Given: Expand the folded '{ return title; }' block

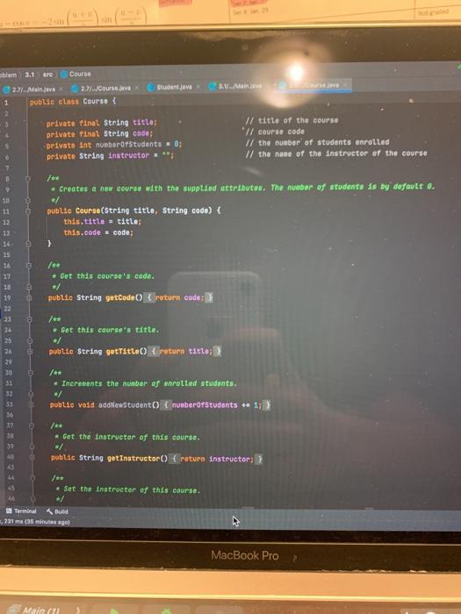Looking at the screenshot, I should pos(185,351).
